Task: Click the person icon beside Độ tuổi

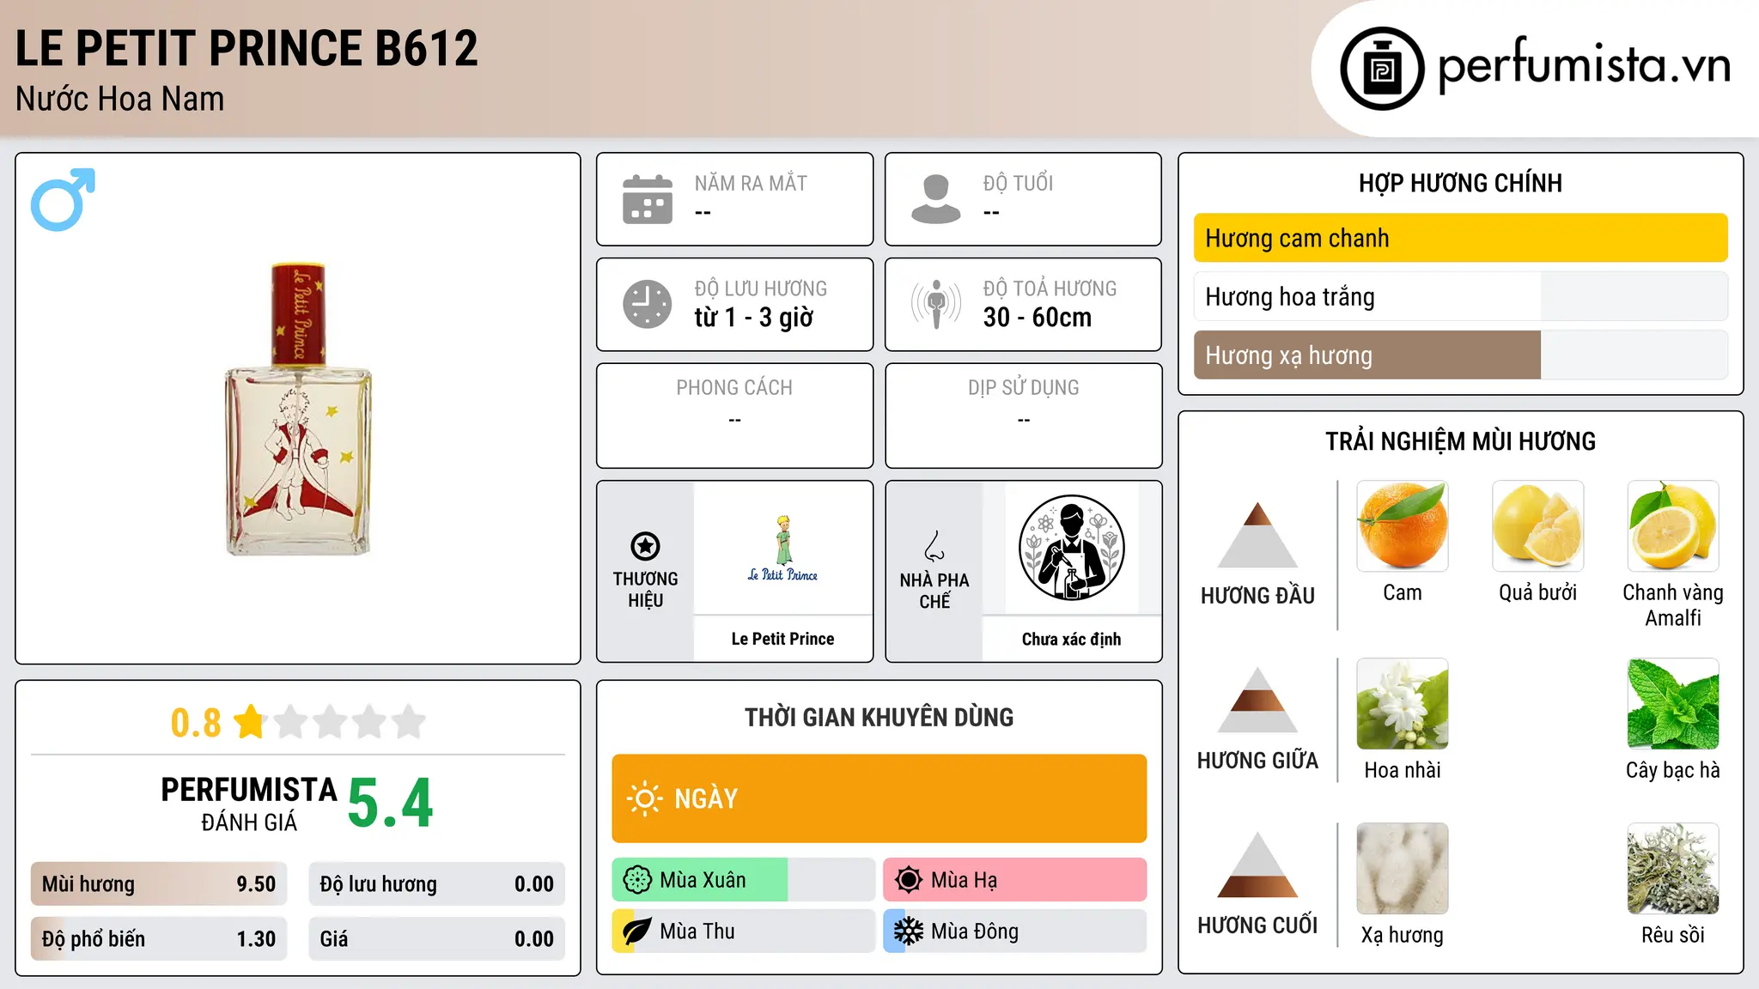Action: pyautogui.click(x=936, y=199)
